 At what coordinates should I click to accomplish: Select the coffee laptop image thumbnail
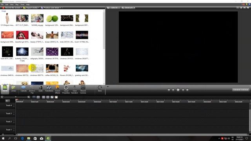click(x=52, y=68)
